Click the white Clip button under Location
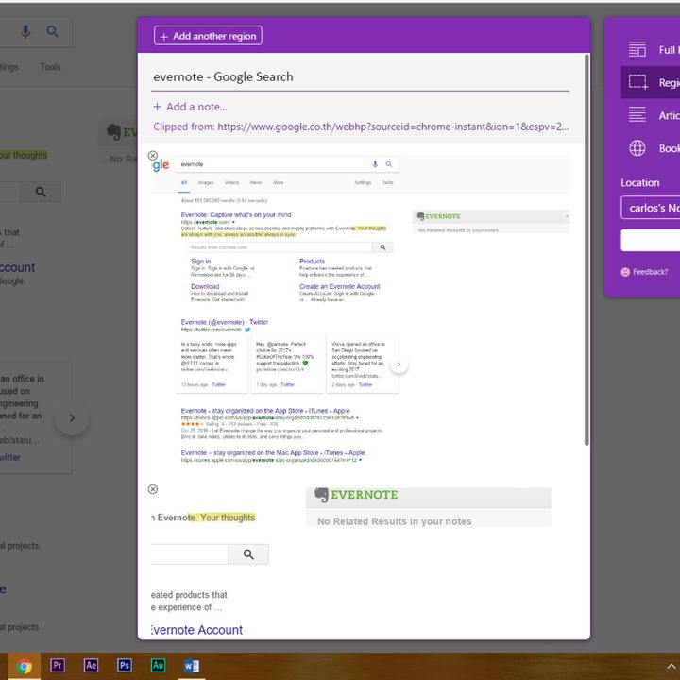680x680 pixels. [x=651, y=240]
